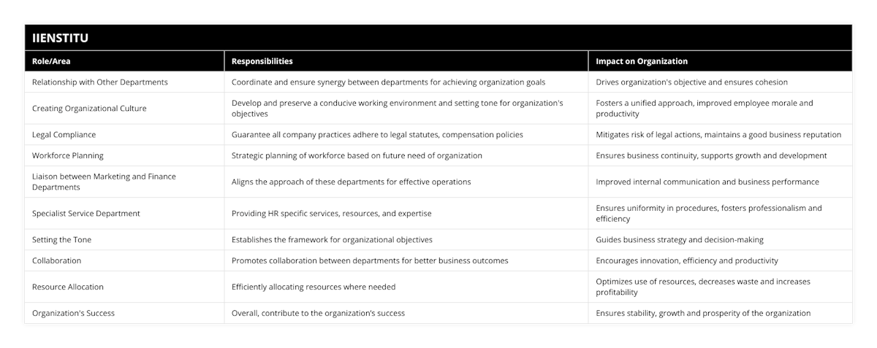Click the Resource Allocation row label
The image size is (877, 348).
(x=68, y=287)
